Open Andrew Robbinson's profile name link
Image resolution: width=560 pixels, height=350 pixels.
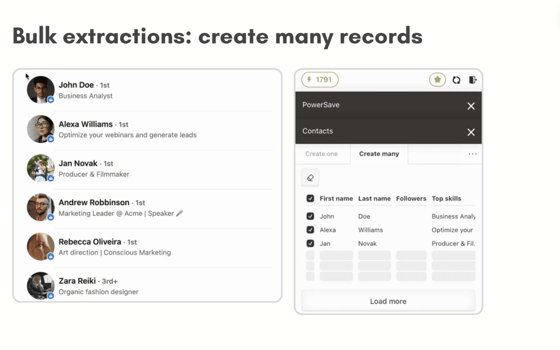94,203
